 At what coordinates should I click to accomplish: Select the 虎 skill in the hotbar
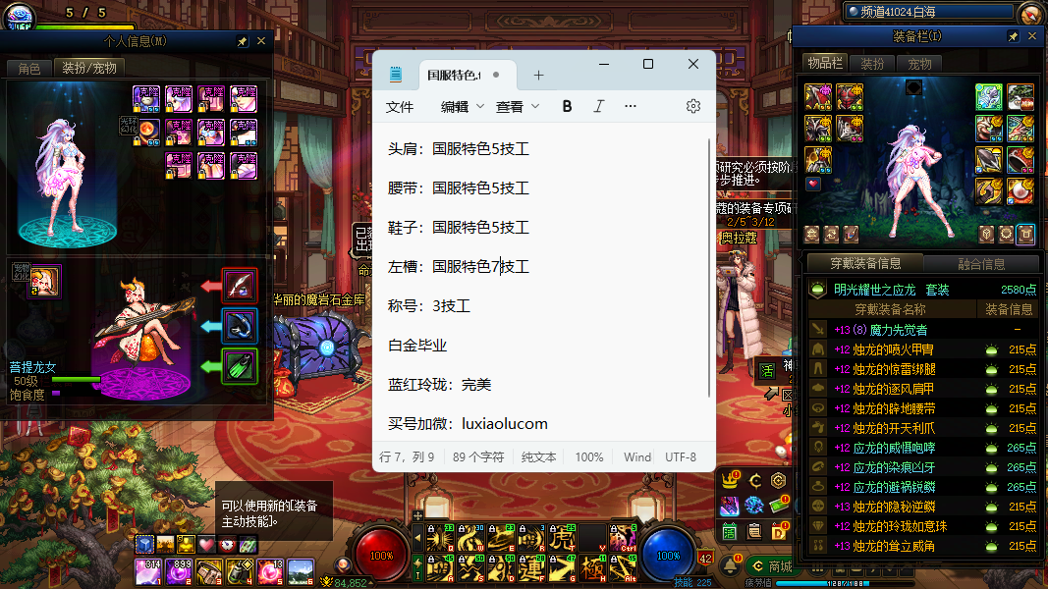click(560, 539)
